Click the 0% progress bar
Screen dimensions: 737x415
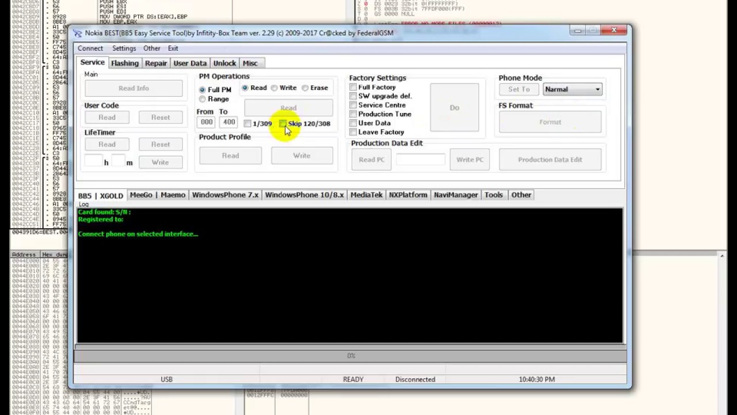[x=350, y=356]
